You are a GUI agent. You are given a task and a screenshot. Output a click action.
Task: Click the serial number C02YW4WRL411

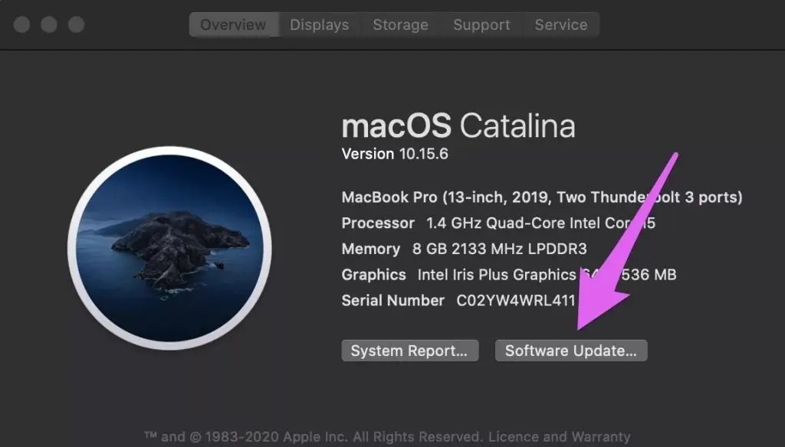click(x=515, y=301)
